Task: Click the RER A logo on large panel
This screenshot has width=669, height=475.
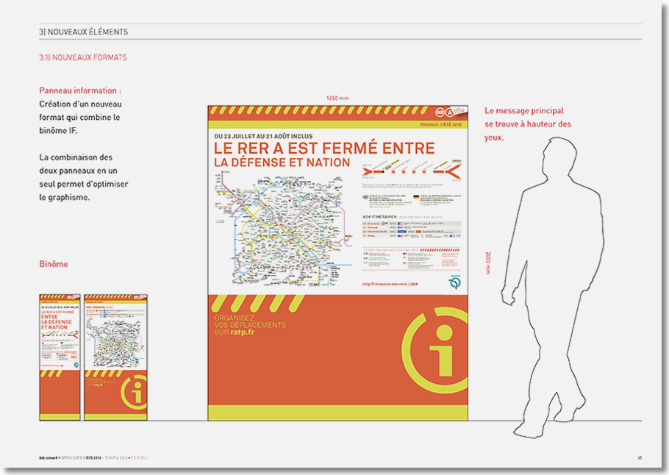Action: point(445,113)
